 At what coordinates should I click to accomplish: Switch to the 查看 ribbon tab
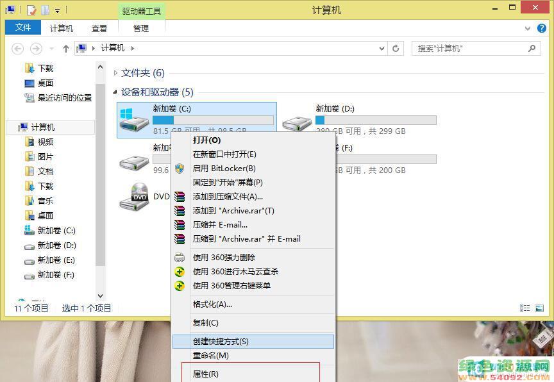tap(99, 28)
